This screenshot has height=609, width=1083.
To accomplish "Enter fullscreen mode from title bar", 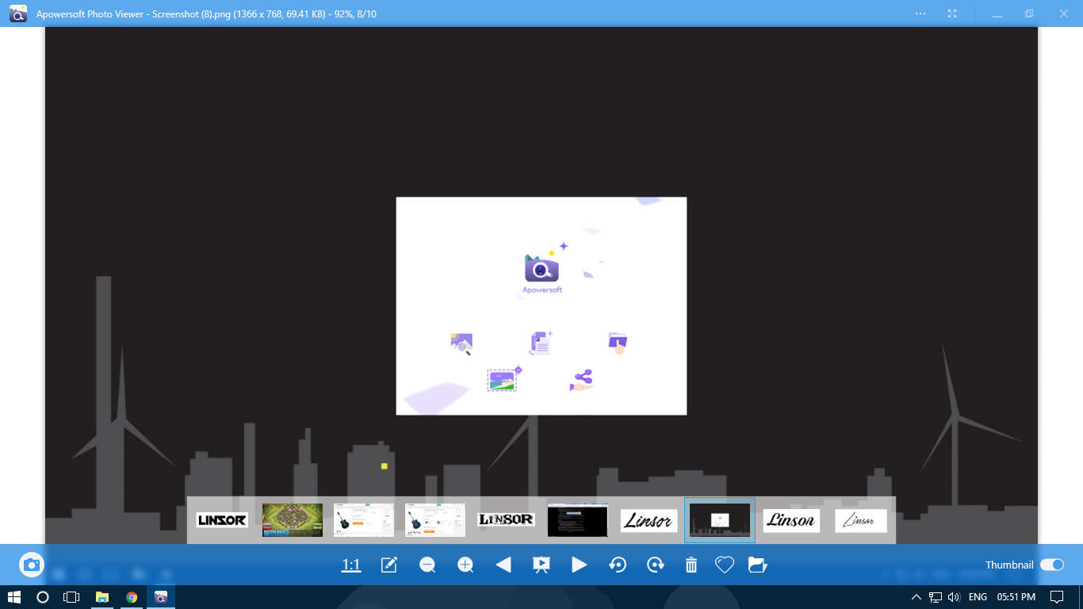I will [x=952, y=13].
